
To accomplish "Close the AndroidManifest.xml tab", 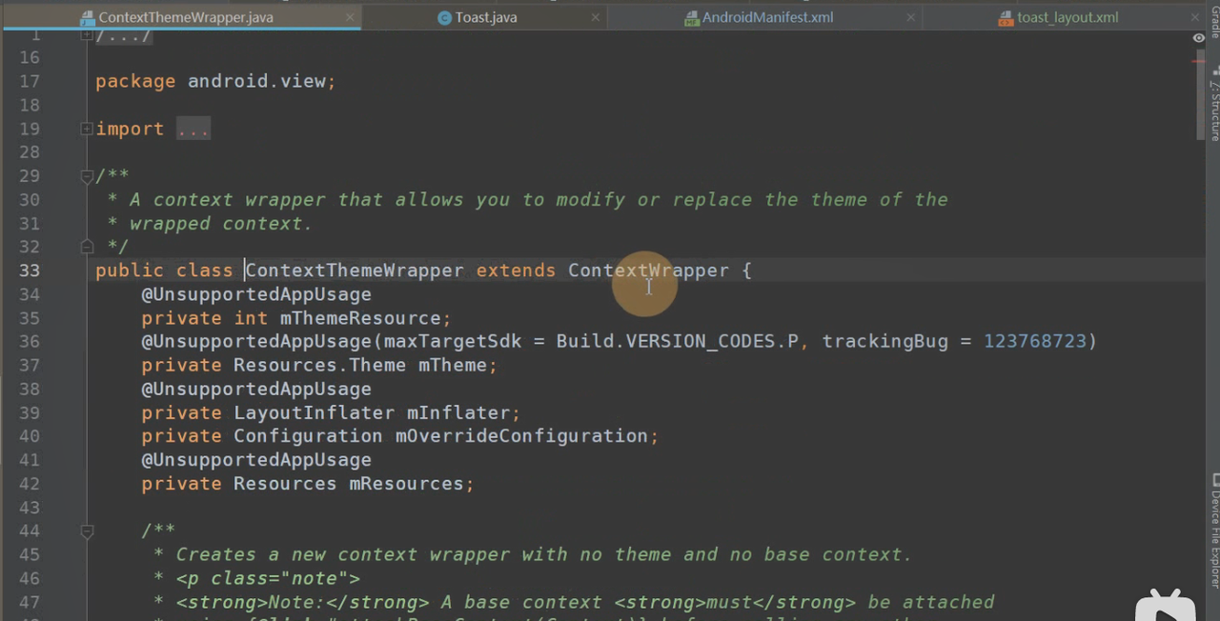I will pyautogui.click(x=911, y=17).
